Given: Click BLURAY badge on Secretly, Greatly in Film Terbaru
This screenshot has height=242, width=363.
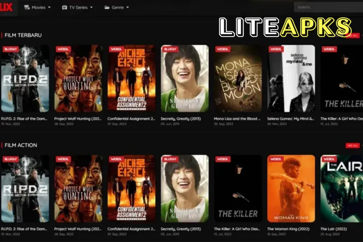Looking at the screenshot, I should 170,49.
